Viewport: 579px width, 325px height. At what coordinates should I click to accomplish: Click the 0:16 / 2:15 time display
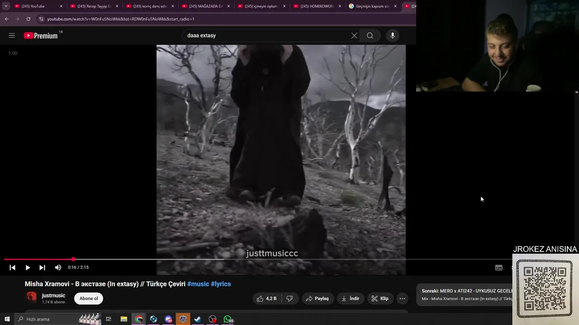78,268
